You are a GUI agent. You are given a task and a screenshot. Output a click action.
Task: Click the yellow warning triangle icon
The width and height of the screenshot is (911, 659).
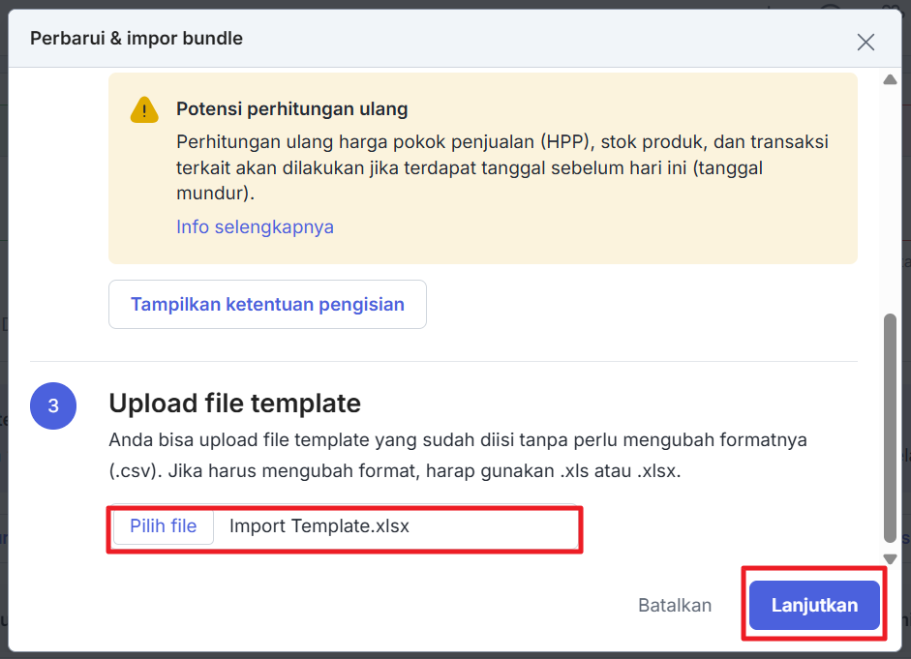click(144, 109)
